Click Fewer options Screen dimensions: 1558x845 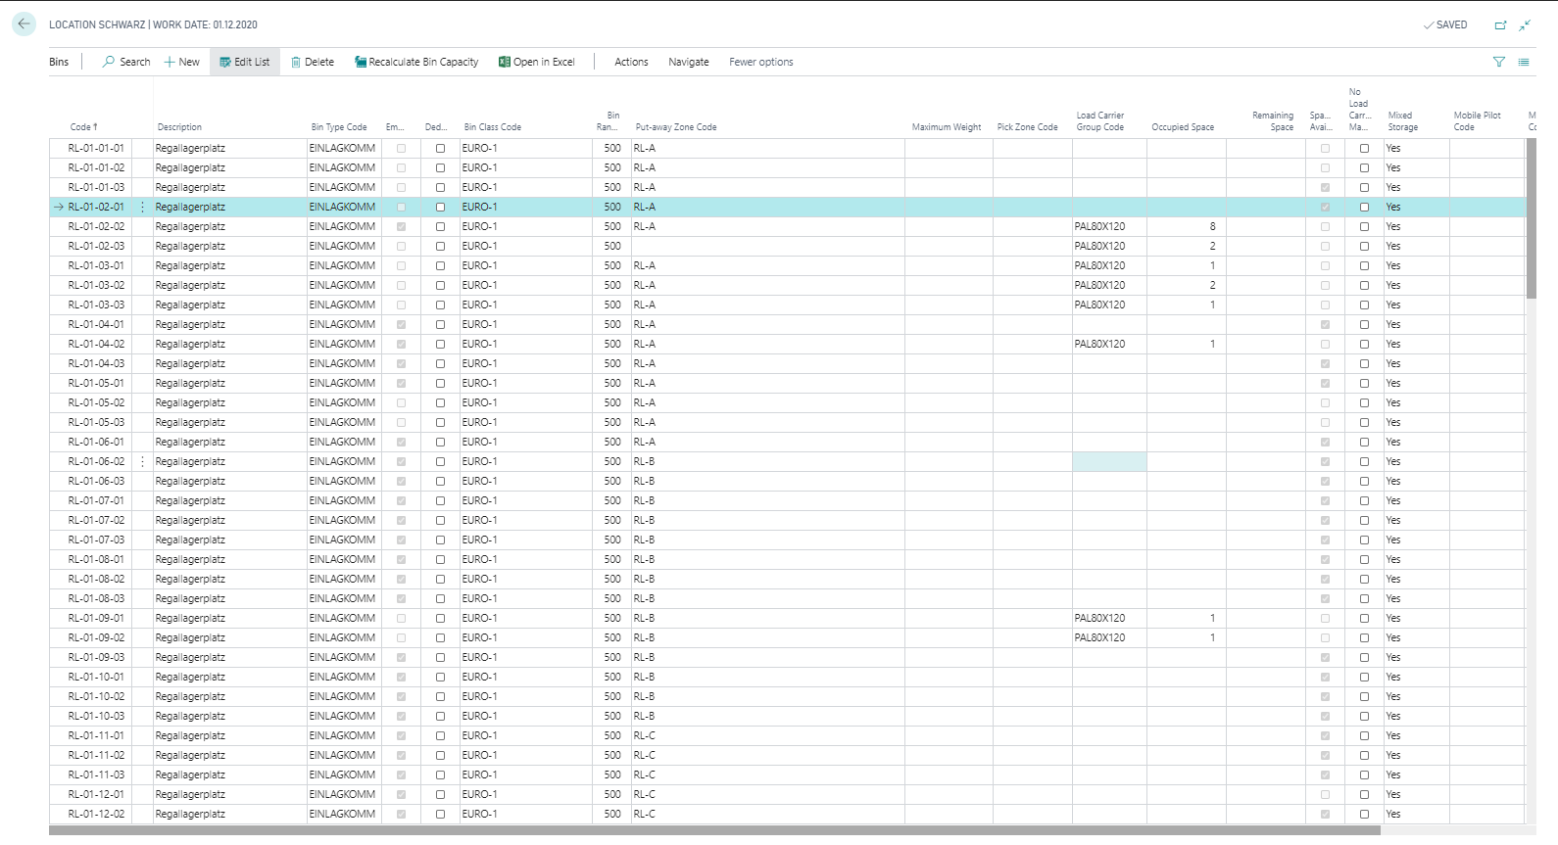[x=761, y=62]
